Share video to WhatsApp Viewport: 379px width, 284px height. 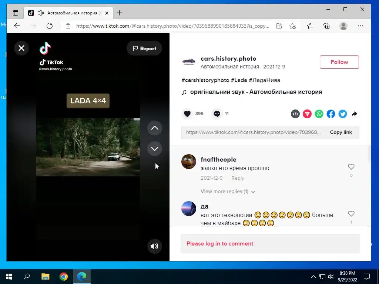(x=319, y=114)
